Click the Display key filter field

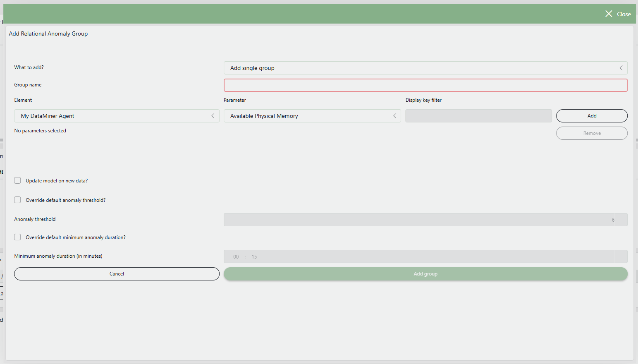[478, 116]
